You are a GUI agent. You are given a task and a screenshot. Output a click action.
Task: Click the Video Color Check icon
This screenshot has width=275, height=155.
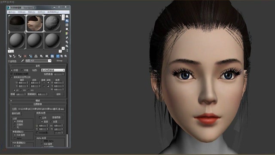(x=67, y=34)
